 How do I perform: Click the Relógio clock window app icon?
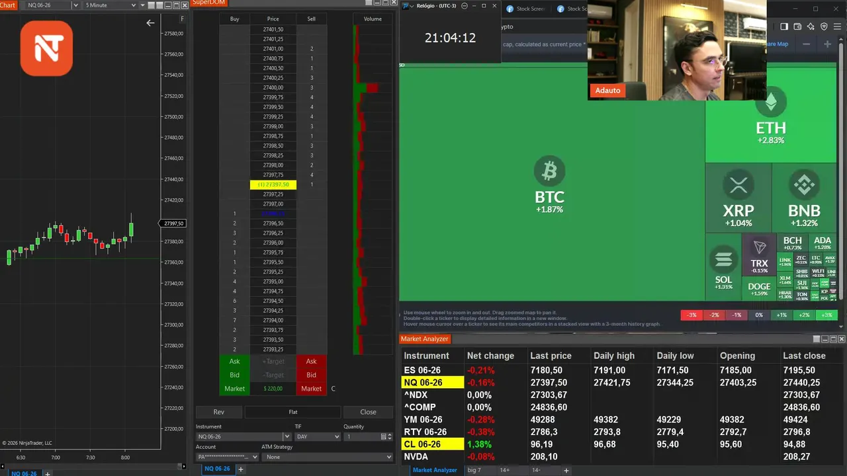coord(405,6)
